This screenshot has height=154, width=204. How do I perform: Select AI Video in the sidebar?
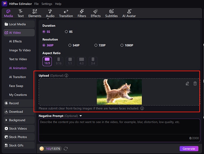click(19, 33)
